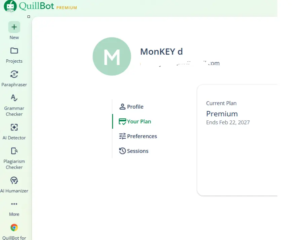This screenshot has height=240, width=306.
Task: Open the Grammar Checker icon
Action: [14, 98]
